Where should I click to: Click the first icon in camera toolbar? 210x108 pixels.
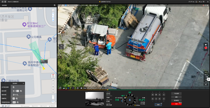tap(60, 88)
